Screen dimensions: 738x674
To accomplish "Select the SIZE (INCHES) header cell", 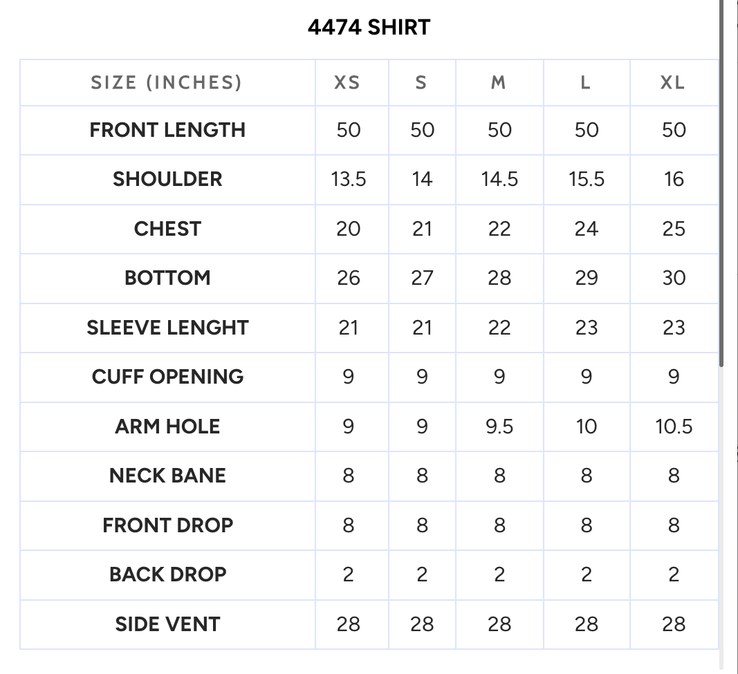I will pos(167,83).
